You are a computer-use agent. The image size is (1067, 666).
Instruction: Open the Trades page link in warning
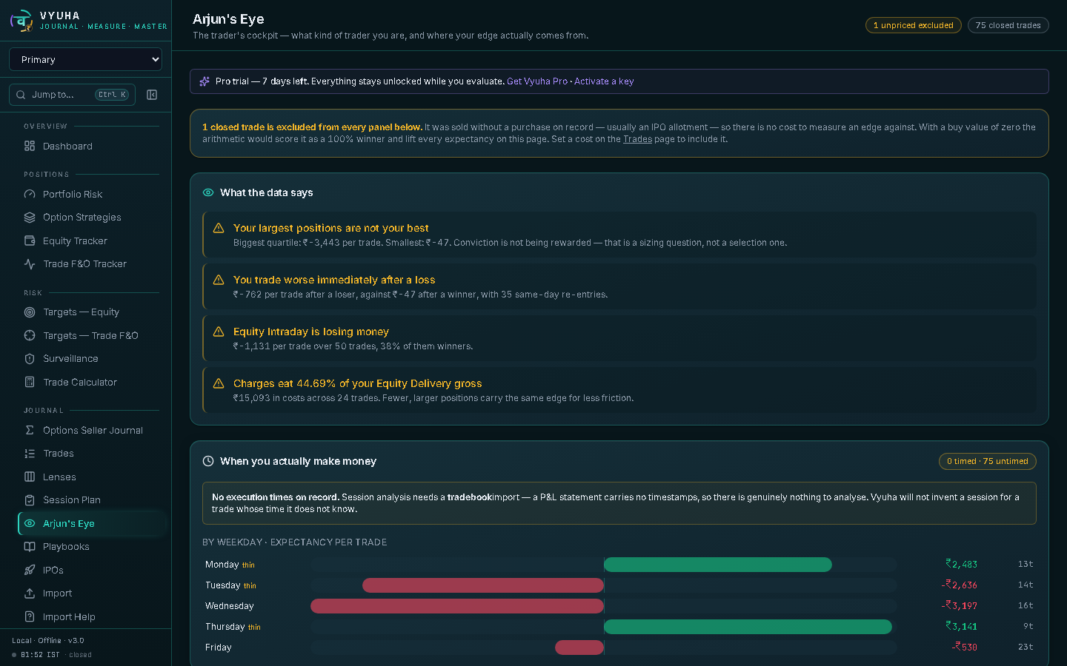click(637, 139)
